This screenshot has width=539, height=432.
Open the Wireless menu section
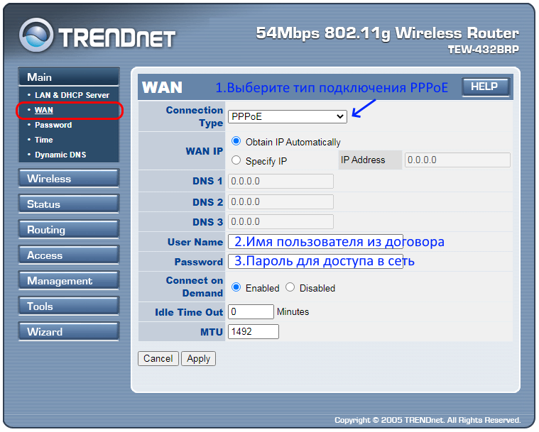(69, 178)
